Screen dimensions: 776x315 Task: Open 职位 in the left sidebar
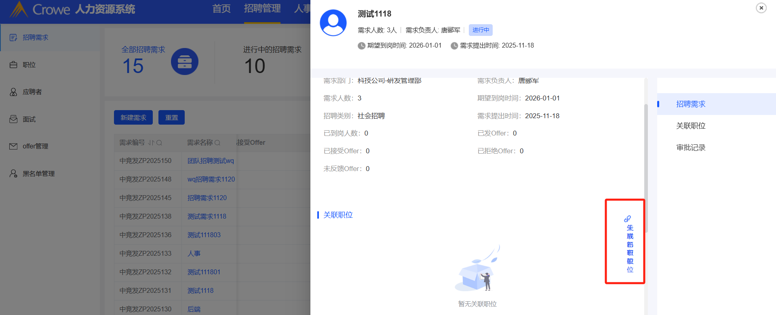point(50,65)
